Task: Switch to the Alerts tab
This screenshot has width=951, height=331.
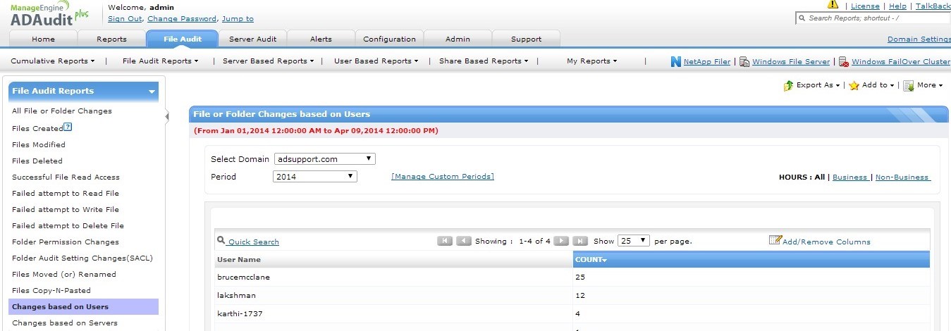Action: (x=321, y=39)
